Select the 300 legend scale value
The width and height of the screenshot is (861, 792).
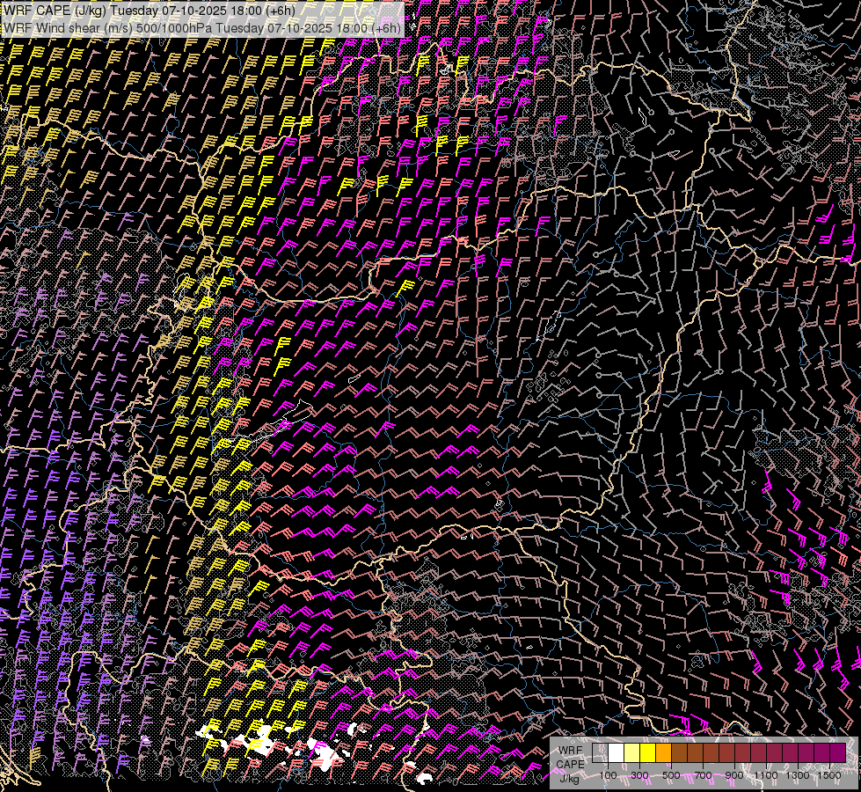[x=639, y=775]
